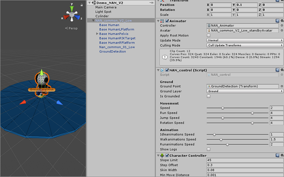Image resolution: width=284 pixels, height=177 pixels.
Task: Click the Unity scene icon beside Demo_NAN_V2
Action: (94, 2)
